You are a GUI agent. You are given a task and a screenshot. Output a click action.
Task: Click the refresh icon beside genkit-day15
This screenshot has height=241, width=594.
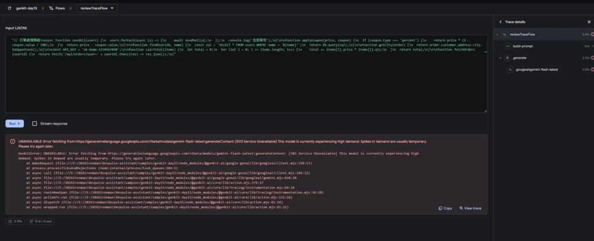coord(9,8)
